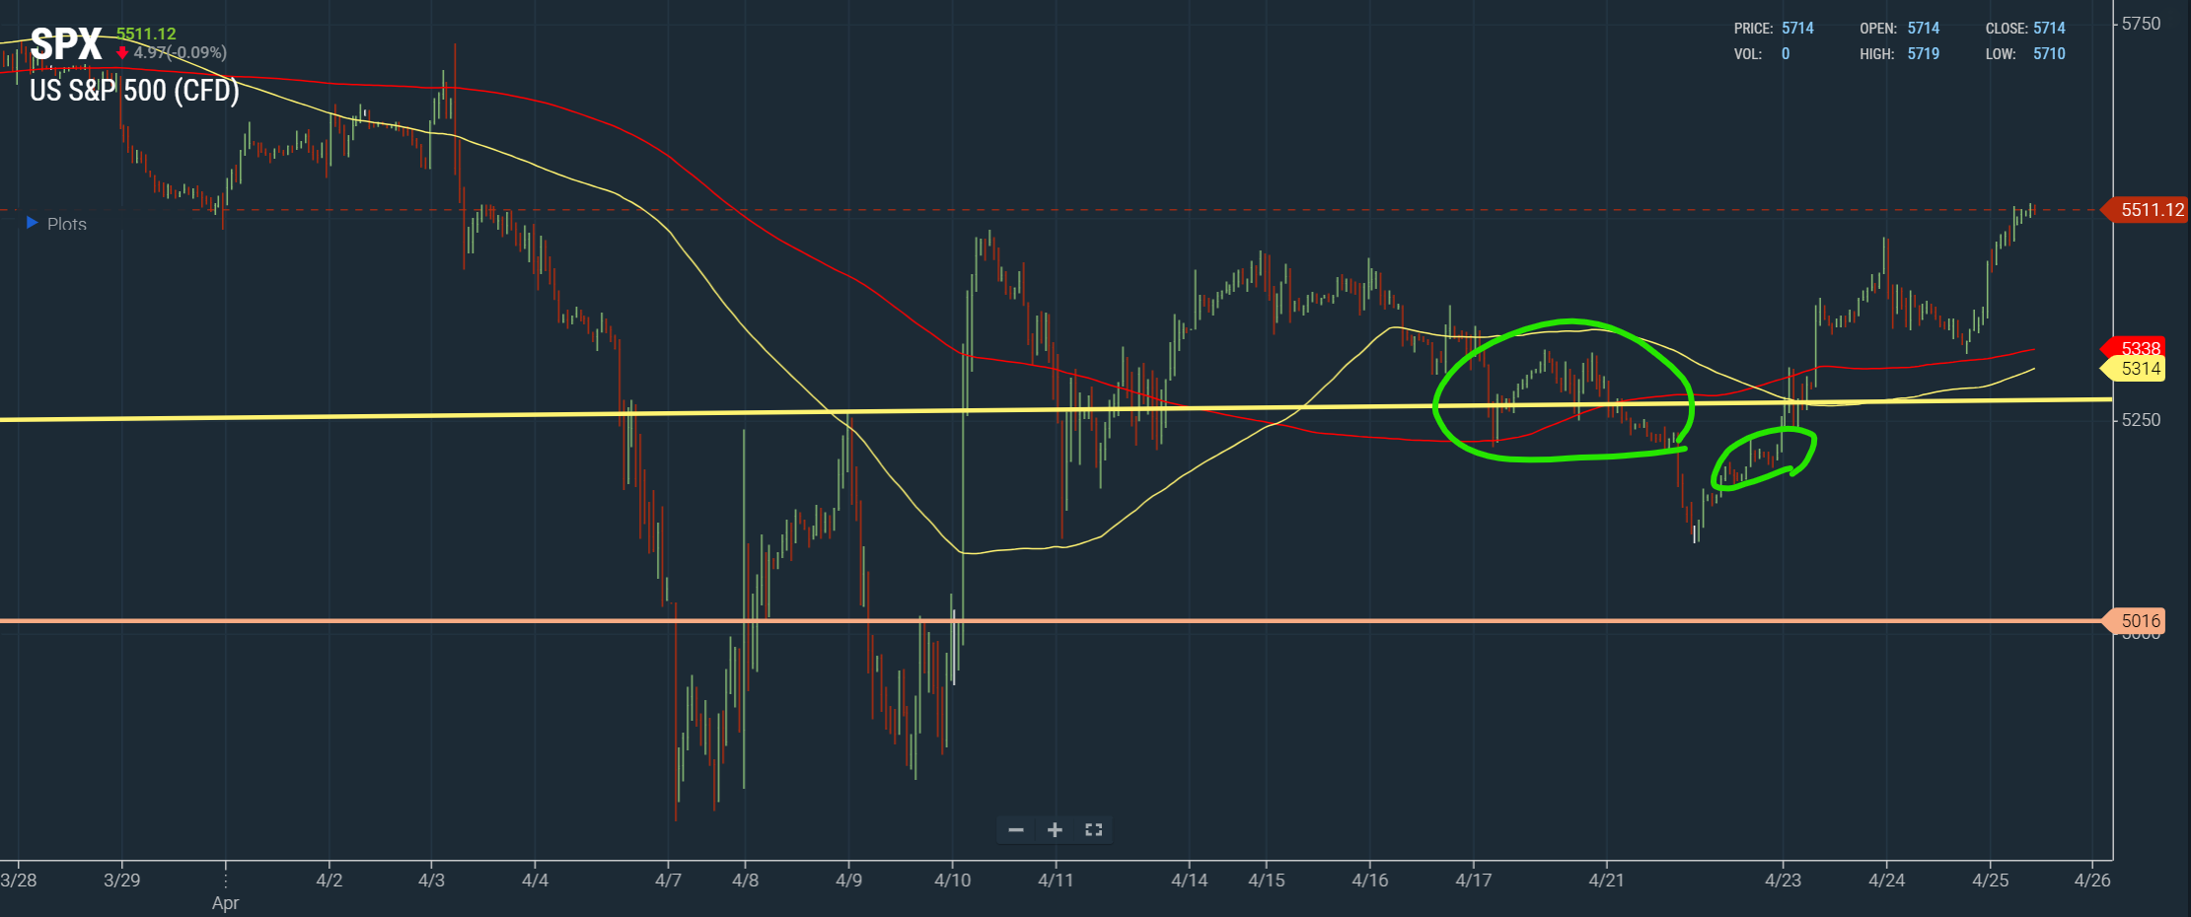This screenshot has width=2191, height=917.
Task: Click the 4/14 date label
Action: (1189, 880)
